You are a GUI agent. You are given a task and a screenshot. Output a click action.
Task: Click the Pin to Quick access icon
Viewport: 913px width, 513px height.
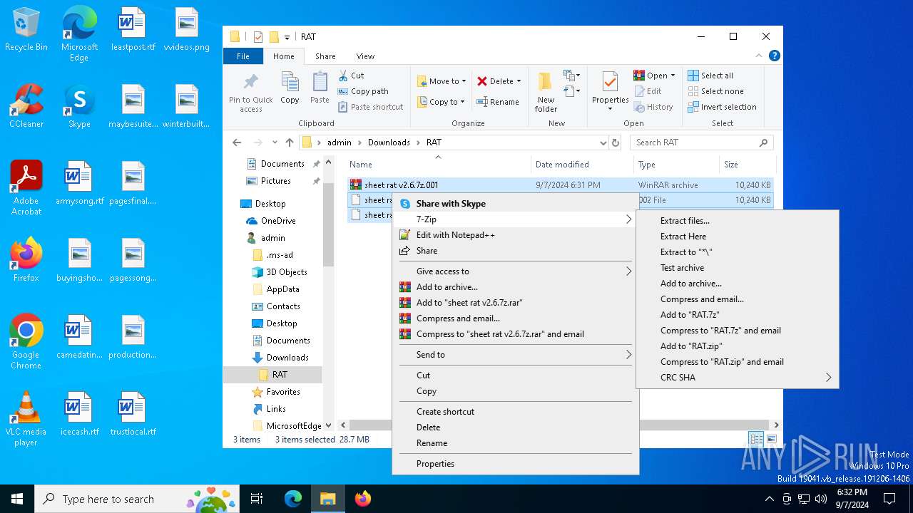[x=250, y=91]
